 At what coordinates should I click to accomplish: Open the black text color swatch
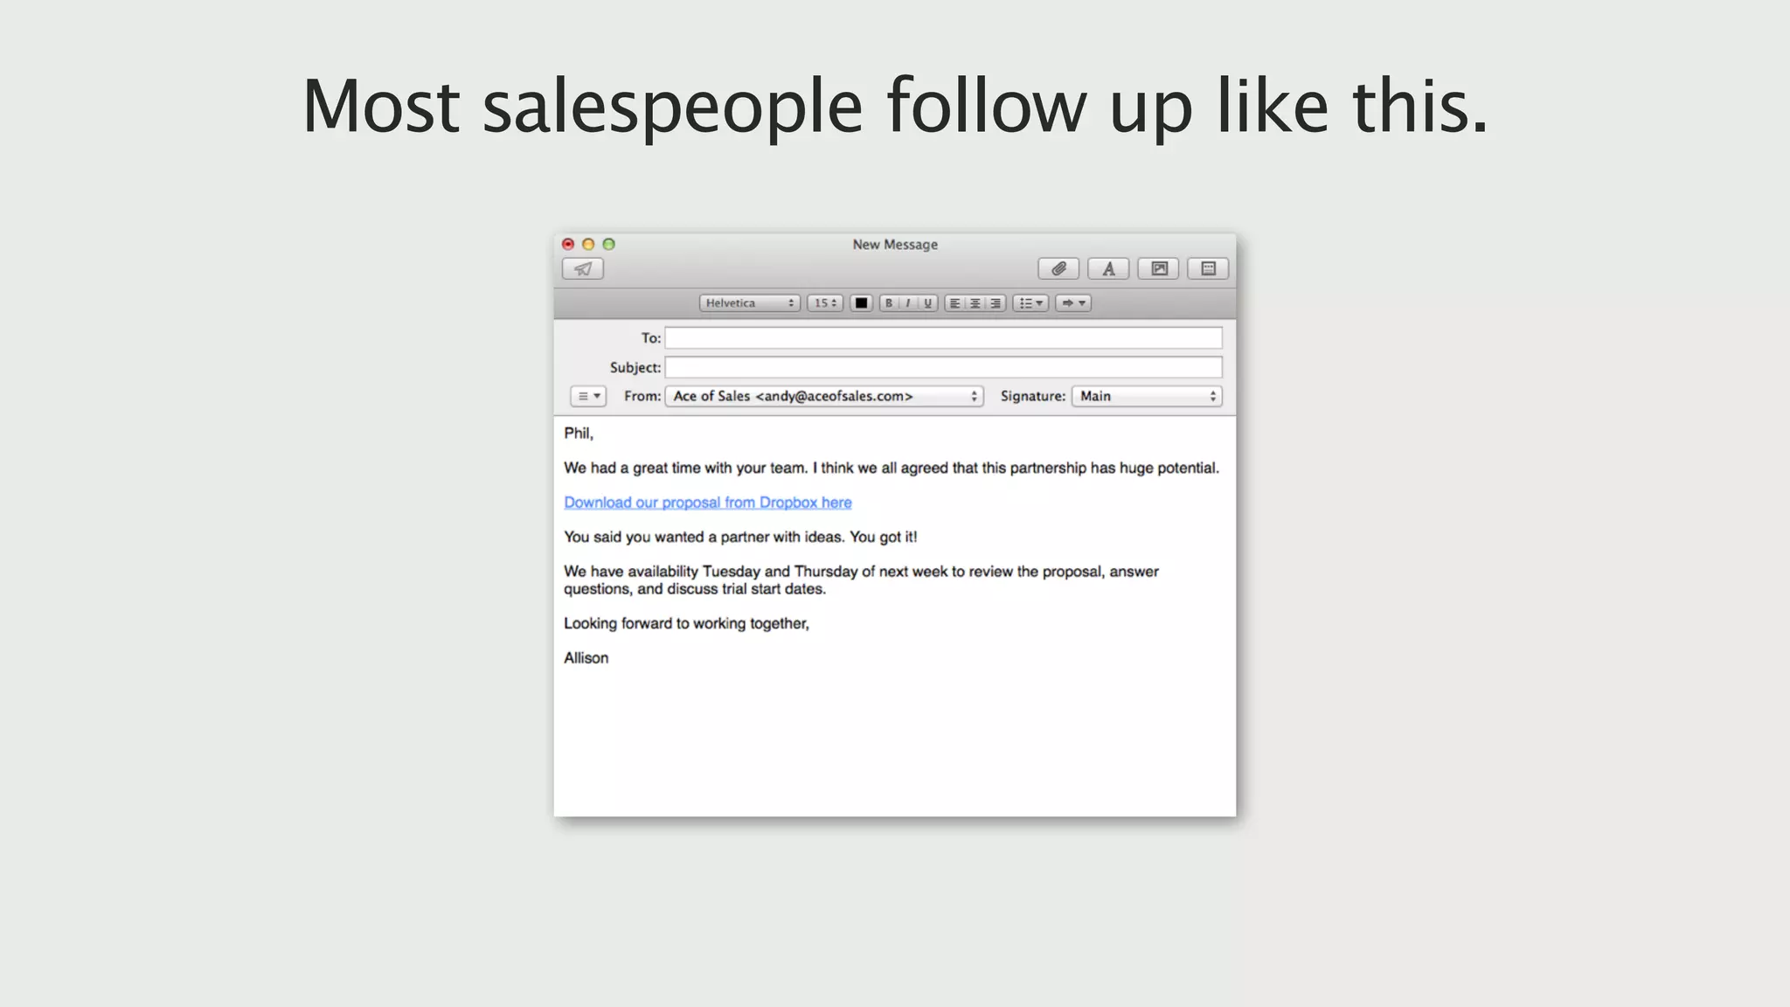[861, 303]
